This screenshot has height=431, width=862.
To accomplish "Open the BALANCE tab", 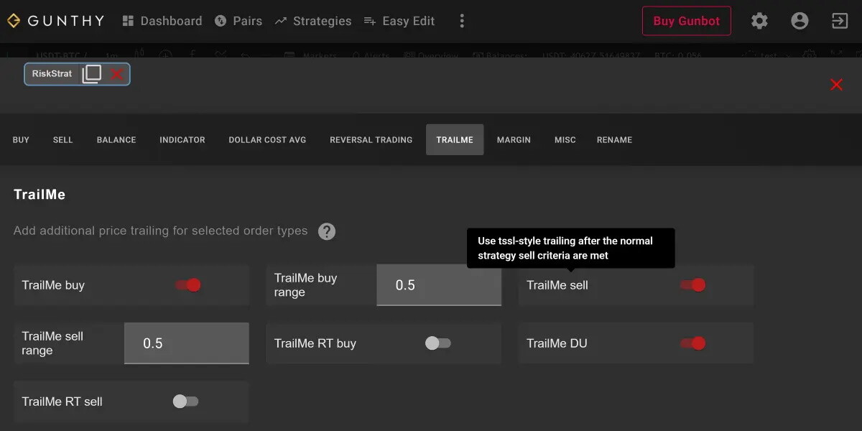I will (x=116, y=140).
